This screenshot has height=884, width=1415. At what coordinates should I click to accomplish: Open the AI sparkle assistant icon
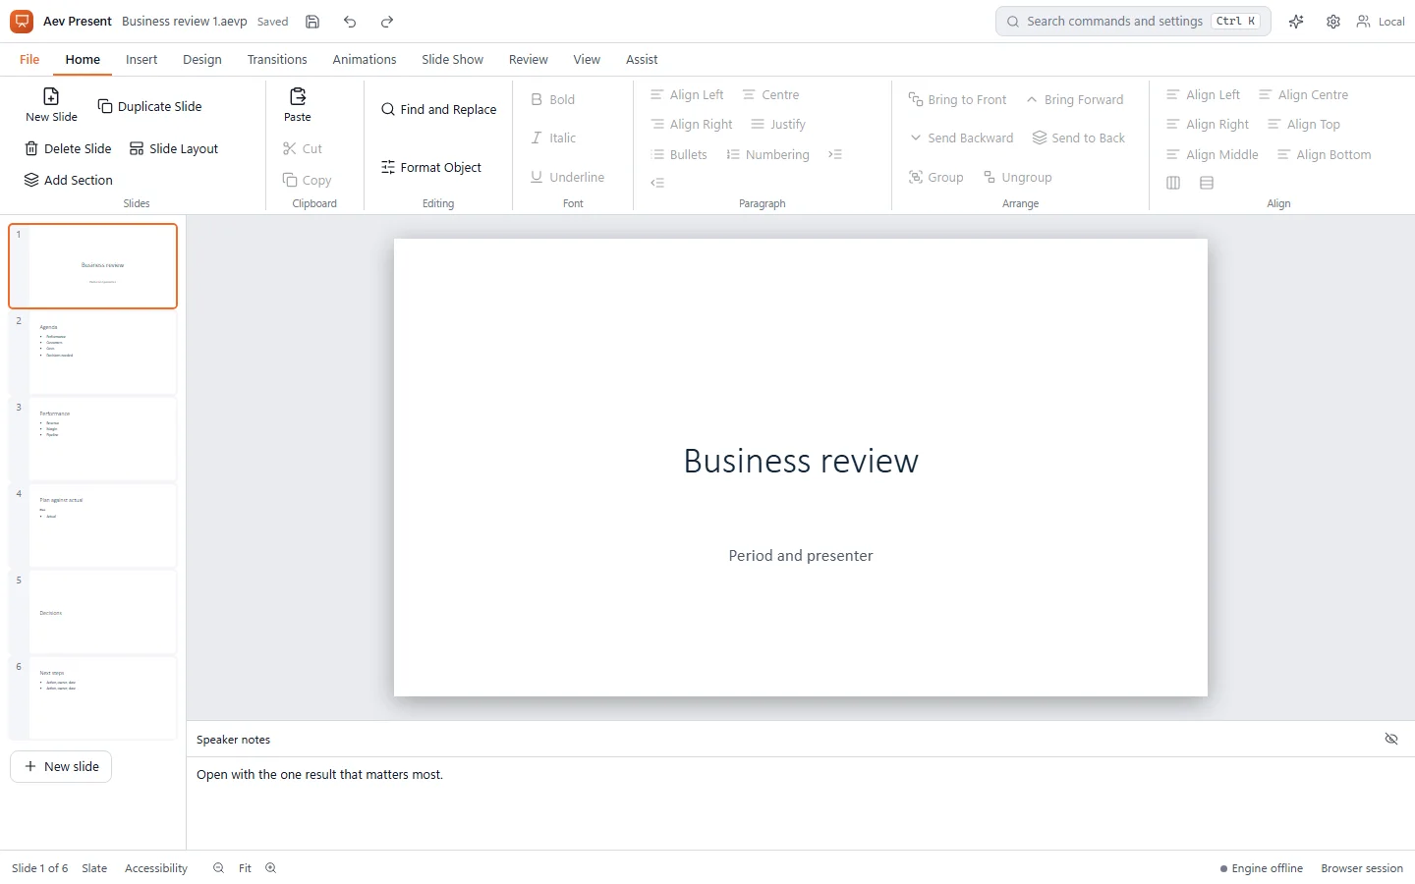(x=1296, y=22)
